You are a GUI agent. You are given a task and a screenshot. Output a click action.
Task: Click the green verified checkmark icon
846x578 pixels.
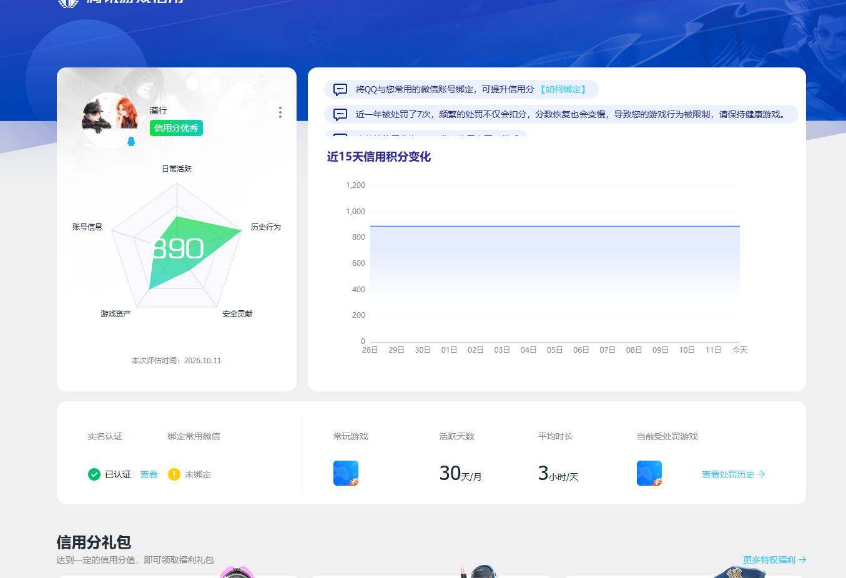[x=94, y=474]
